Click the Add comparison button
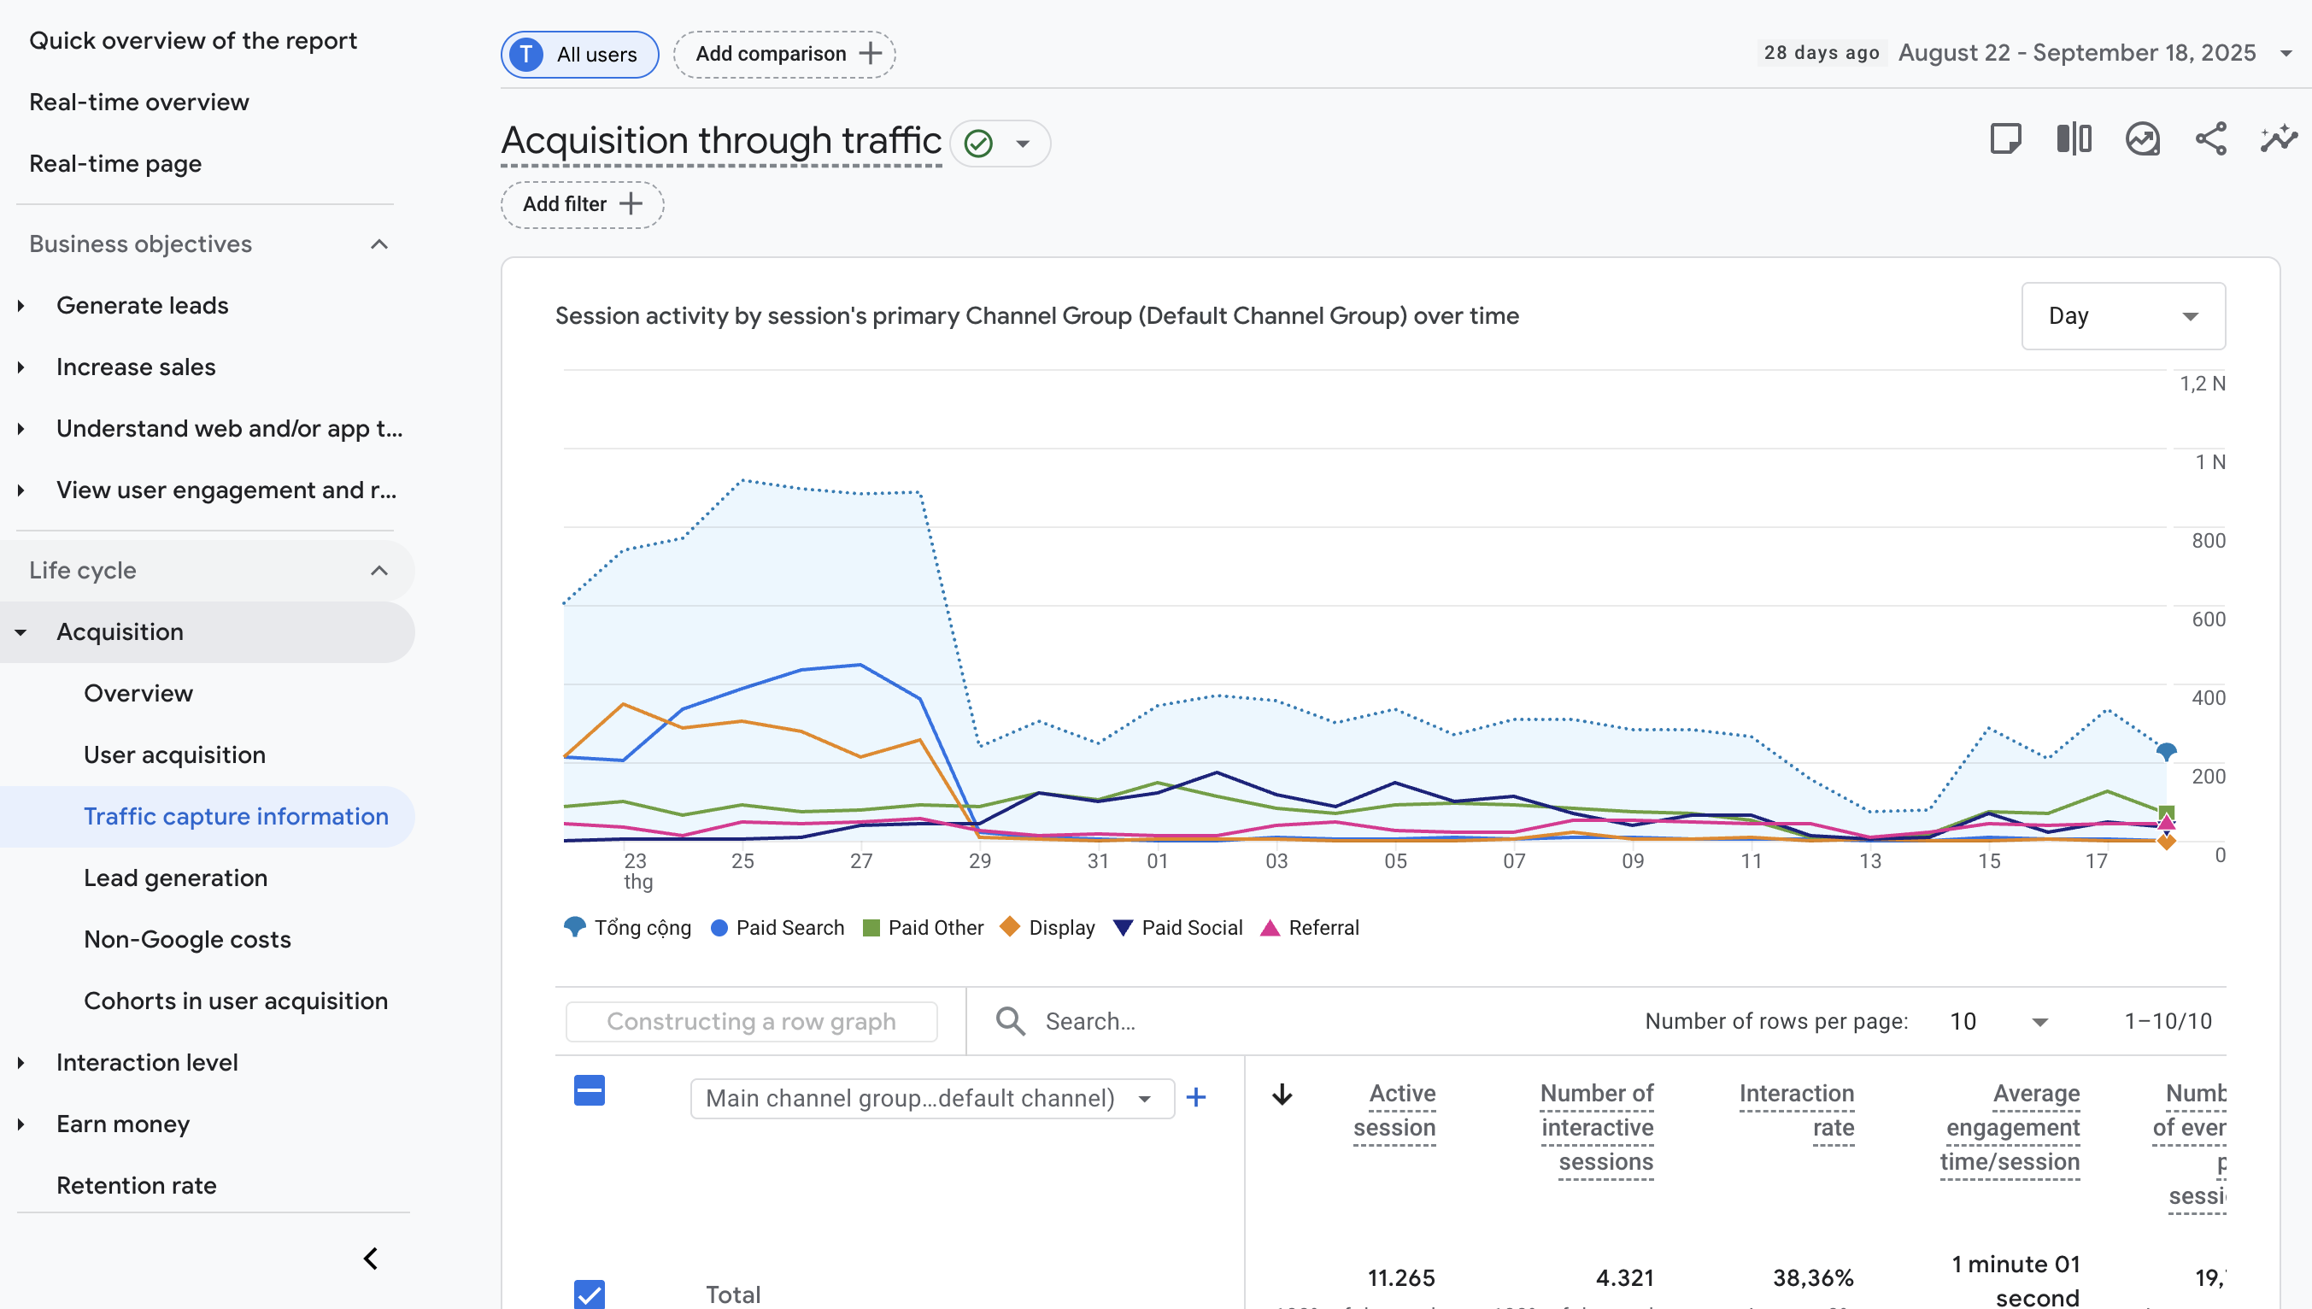This screenshot has width=2312, height=1309. coord(784,54)
